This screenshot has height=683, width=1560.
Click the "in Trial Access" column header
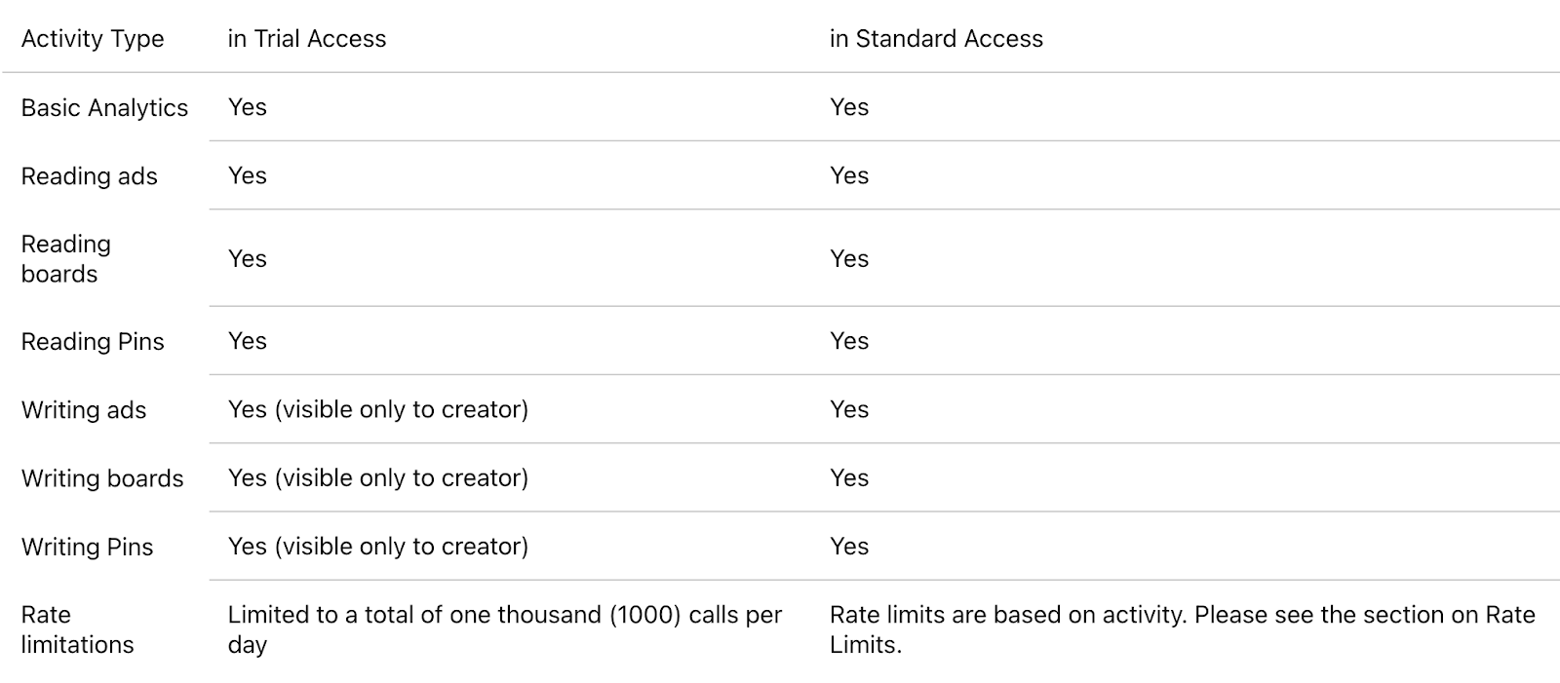[307, 39]
